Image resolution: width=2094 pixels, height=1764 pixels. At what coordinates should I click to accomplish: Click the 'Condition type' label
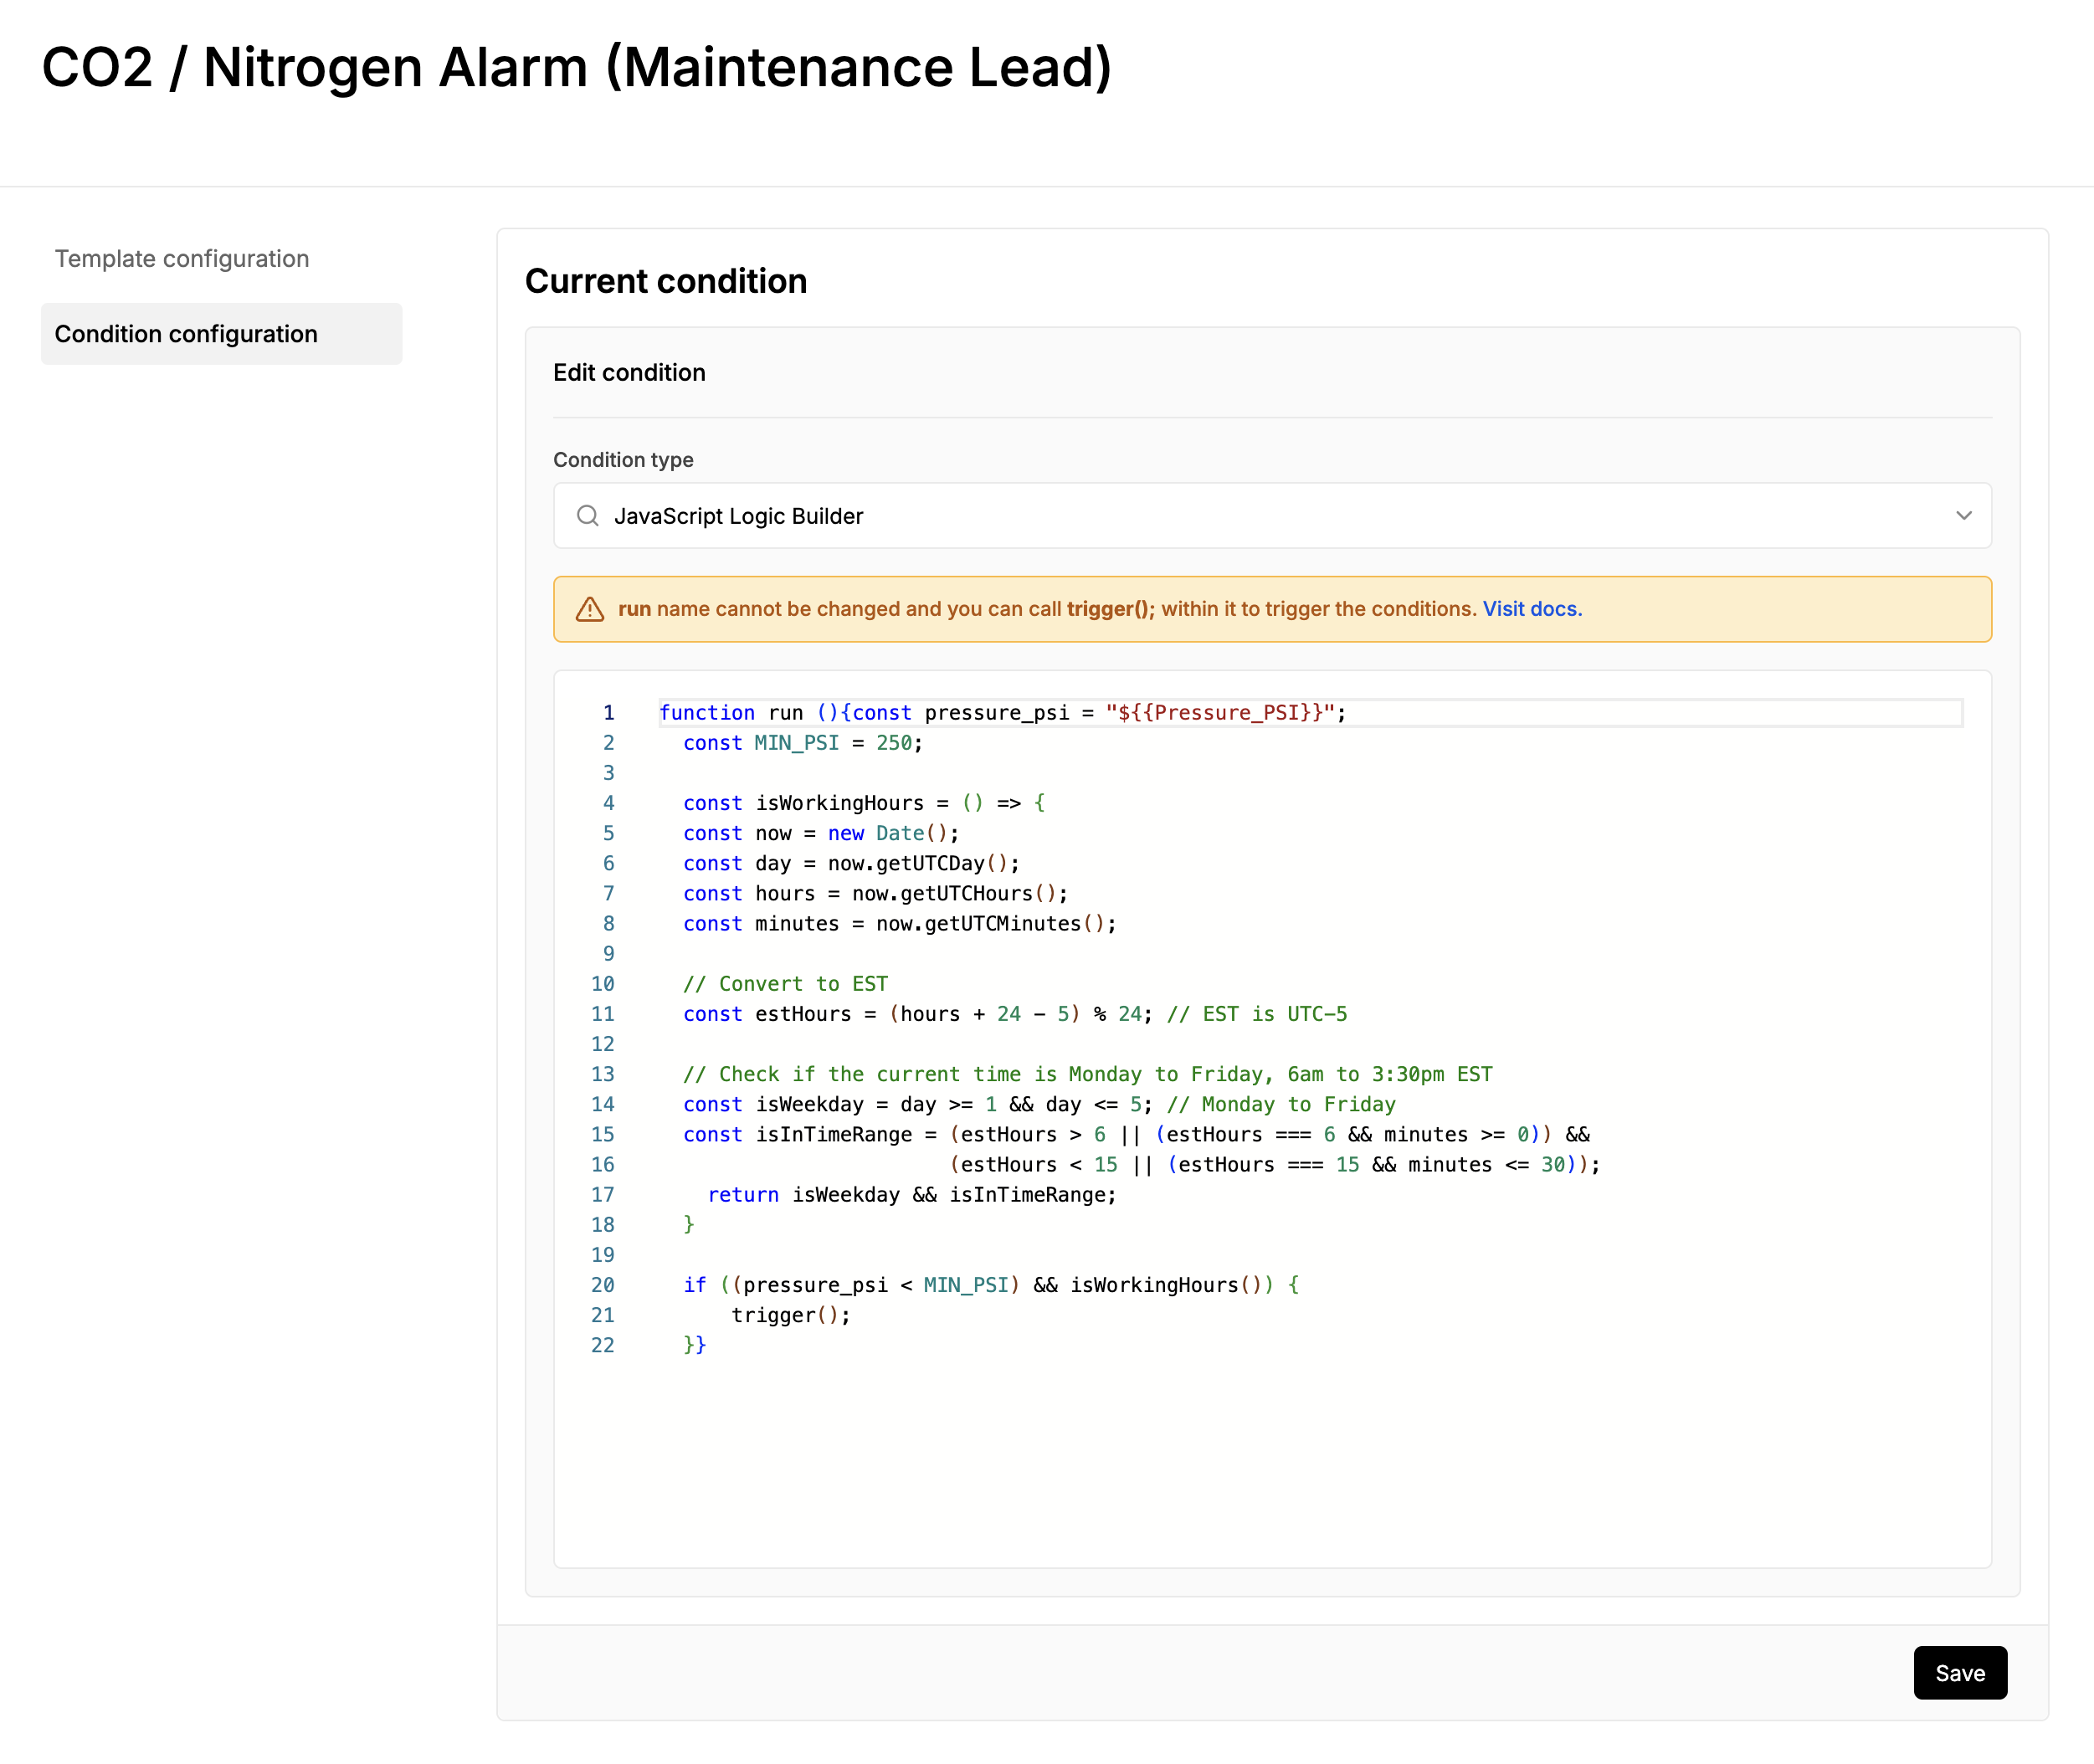coord(623,460)
